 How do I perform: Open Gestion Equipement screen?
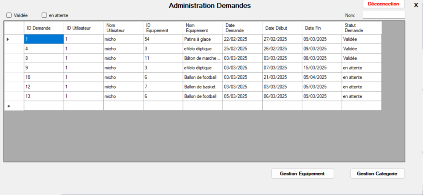(x=302, y=174)
